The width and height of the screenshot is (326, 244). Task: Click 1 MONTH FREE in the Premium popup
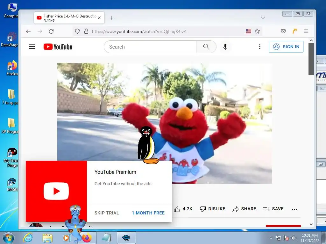point(148,213)
